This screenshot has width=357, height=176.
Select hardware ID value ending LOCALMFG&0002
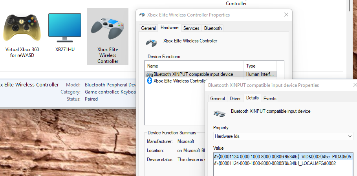[275, 163]
